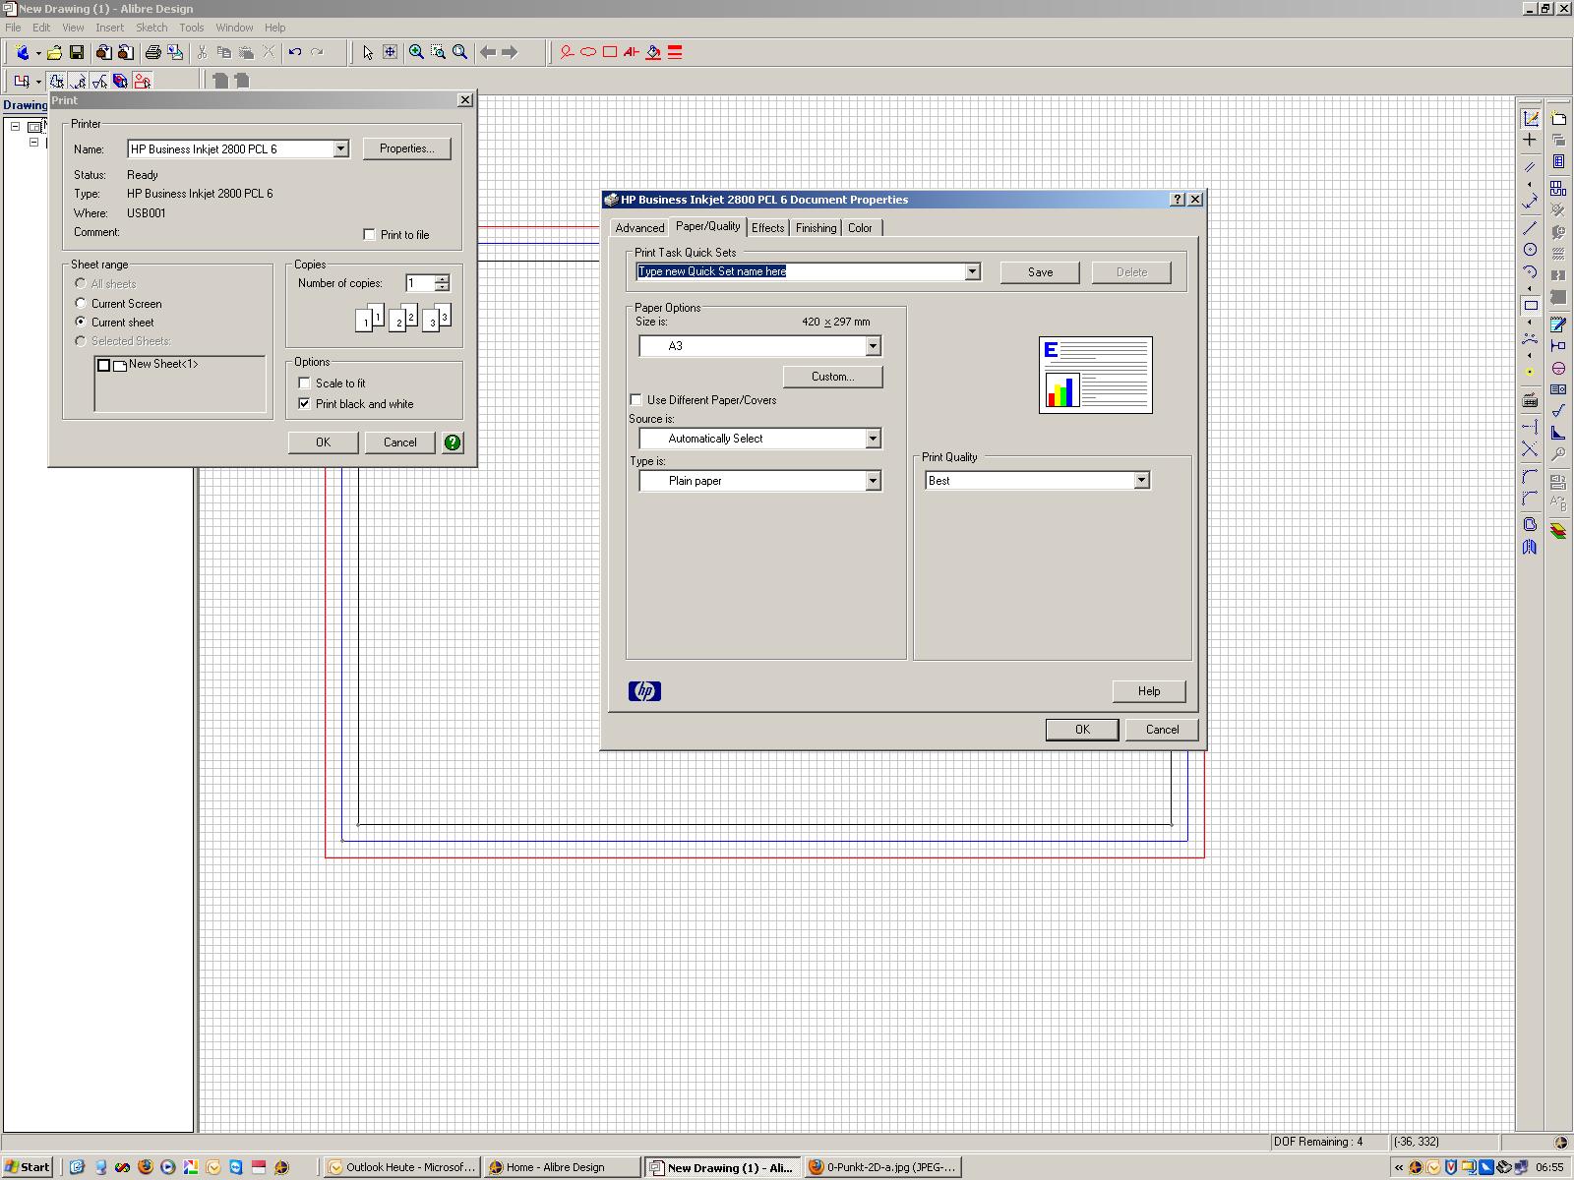
Task: Open the New dropdown arrow in toolbar
Action: [38, 53]
